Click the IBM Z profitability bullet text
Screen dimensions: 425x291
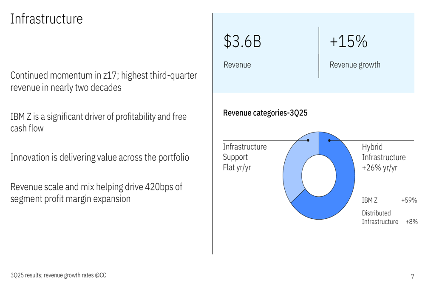(x=98, y=122)
